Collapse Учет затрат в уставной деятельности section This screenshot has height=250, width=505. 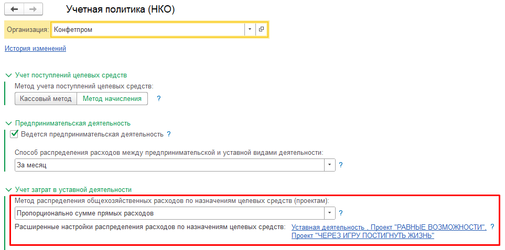[8, 189]
